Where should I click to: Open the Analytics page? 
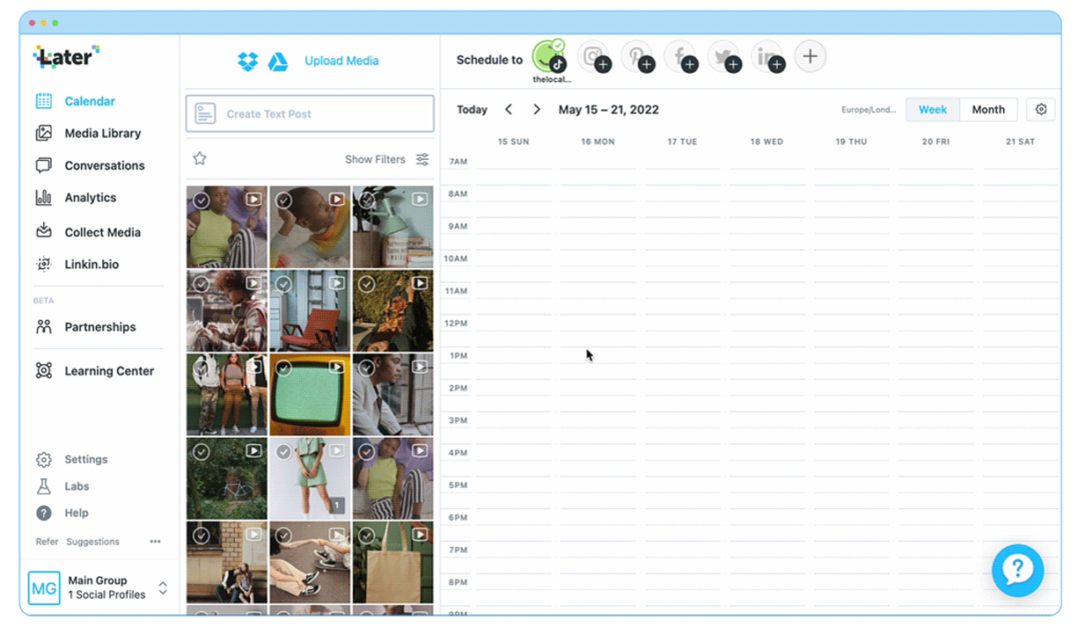tap(77, 198)
